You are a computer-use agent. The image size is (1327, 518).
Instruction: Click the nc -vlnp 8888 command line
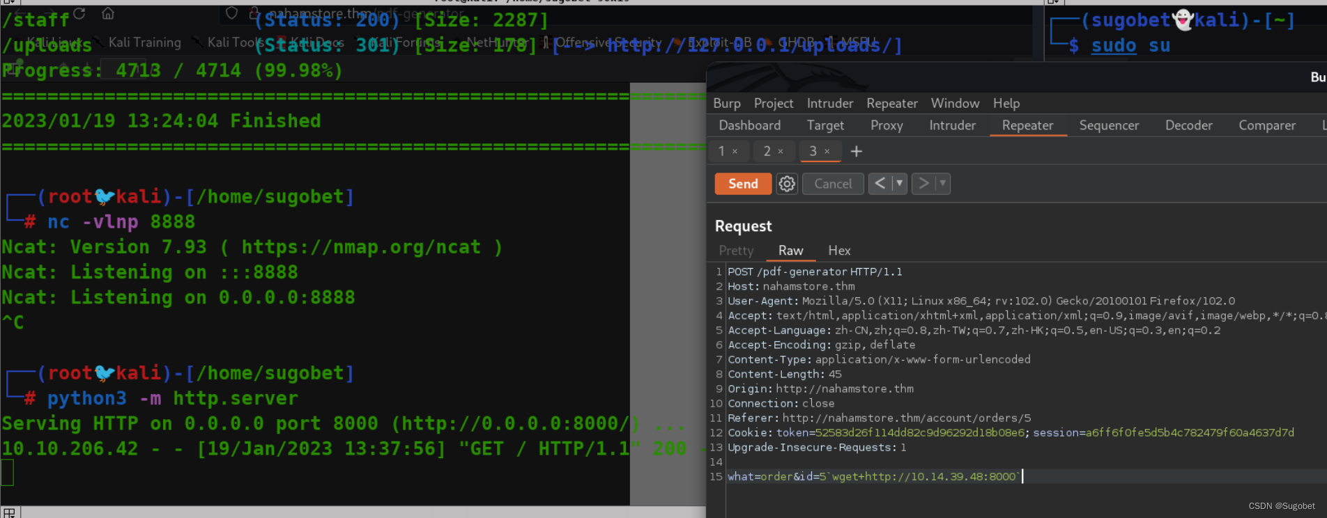coord(121,222)
